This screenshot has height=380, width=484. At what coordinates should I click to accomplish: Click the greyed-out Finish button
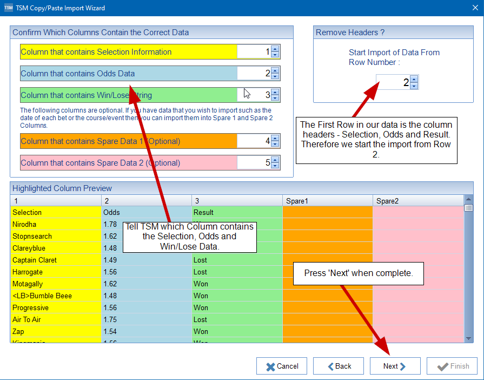point(452,366)
